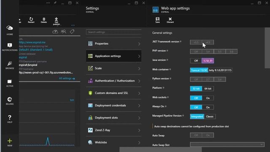Click the Web app settings vertical scrollbar
Screen dimensions: 270x152
(x=267, y=48)
